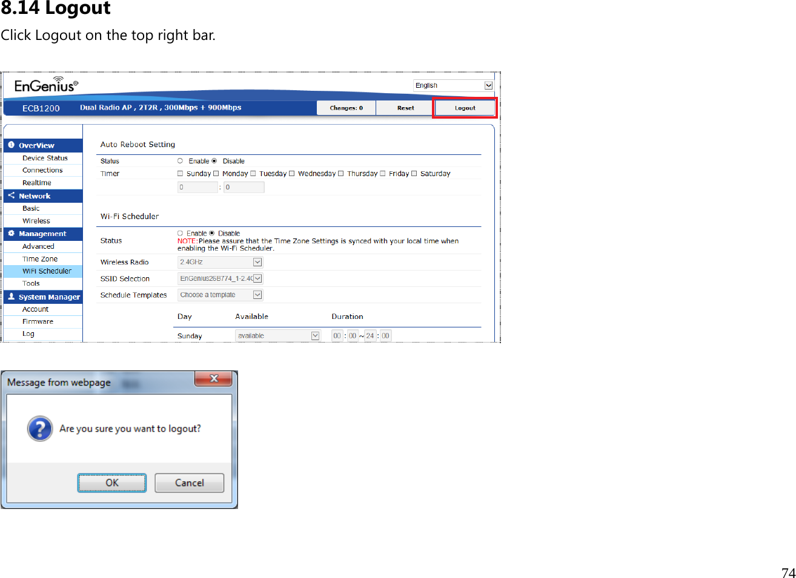796x578 pixels.
Task: Click the Auto Reboot hour field
Action: tap(197, 187)
